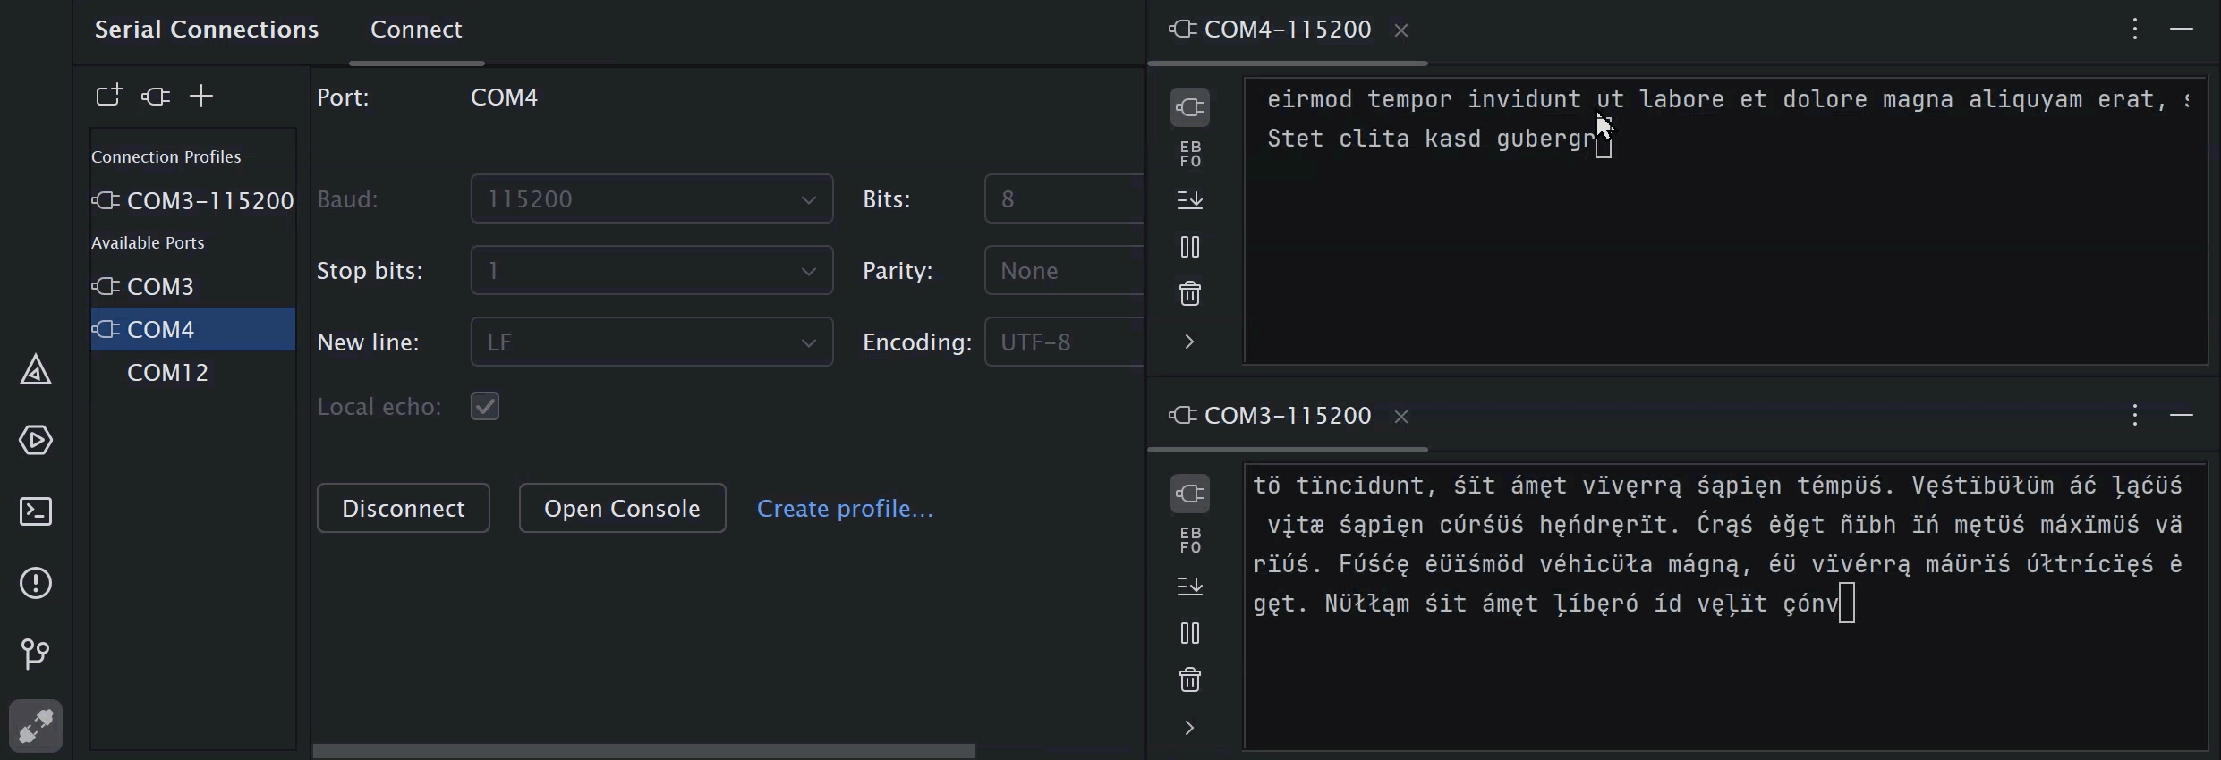Enable scroll to end in COM3 console
Image resolution: width=2221 pixels, height=760 pixels.
(1190, 587)
